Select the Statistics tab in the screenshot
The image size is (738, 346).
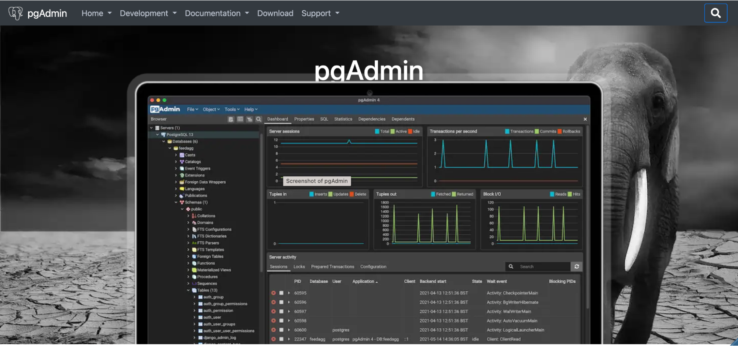tap(343, 119)
